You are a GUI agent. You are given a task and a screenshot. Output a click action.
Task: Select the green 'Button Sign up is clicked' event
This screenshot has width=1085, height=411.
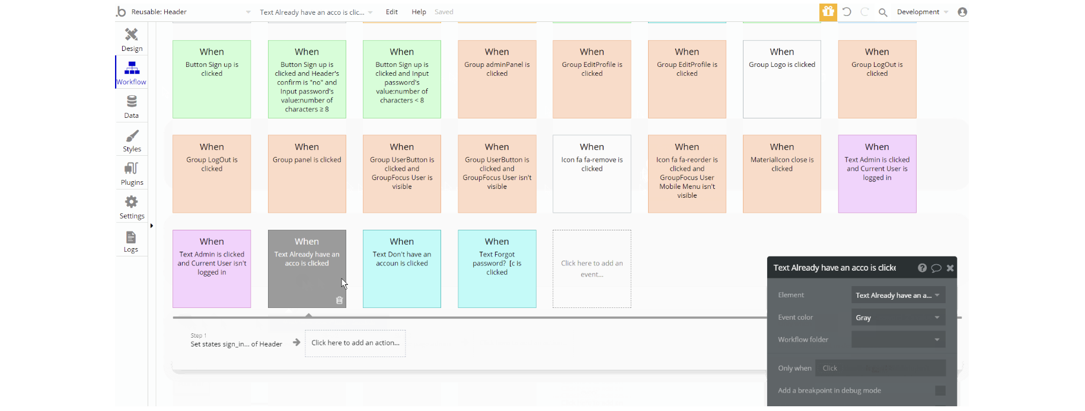pos(212,79)
